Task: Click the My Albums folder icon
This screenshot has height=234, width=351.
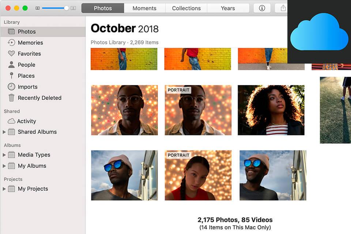Action: [11, 166]
